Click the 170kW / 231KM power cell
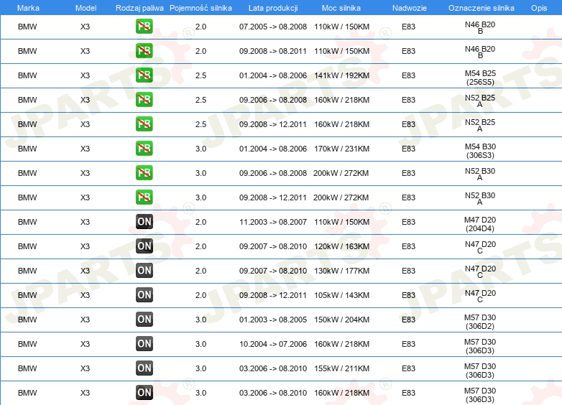The height and width of the screenshot is (405, 562). click(x=341, y=148)
